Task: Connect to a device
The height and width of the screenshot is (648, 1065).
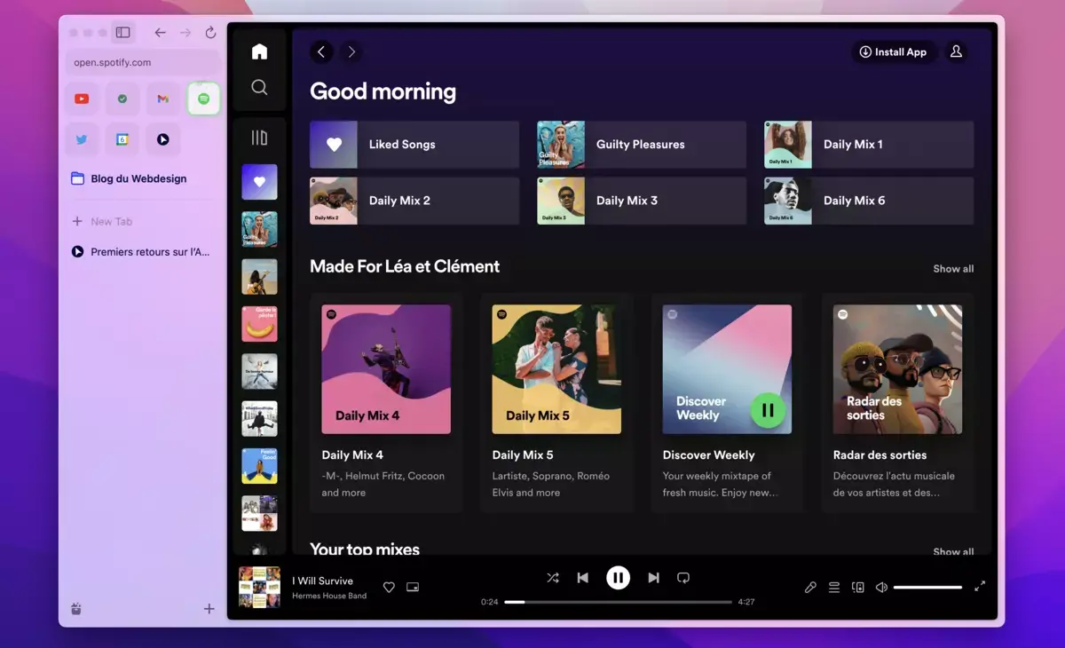Action: [x=857, y=587]
